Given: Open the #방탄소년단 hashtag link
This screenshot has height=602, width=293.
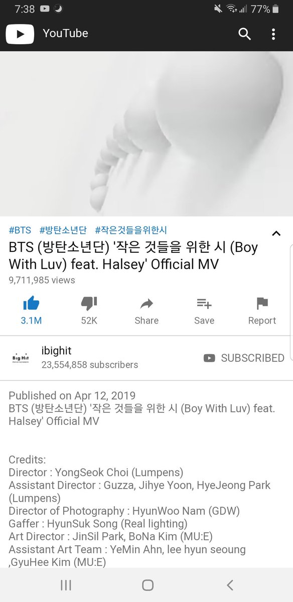Looking at the screenshot, I should 63,230.
